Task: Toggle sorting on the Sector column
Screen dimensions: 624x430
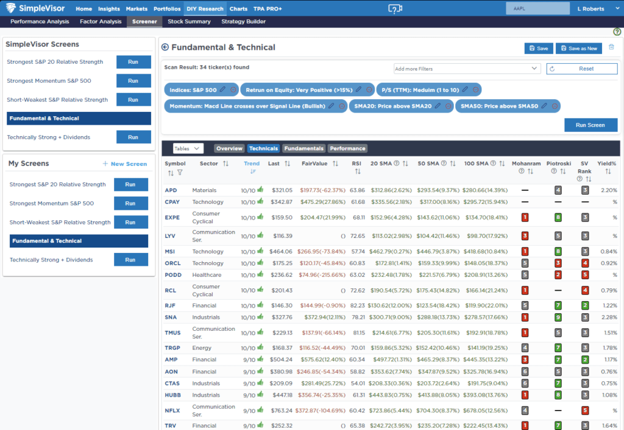Action: click(225, 163)
